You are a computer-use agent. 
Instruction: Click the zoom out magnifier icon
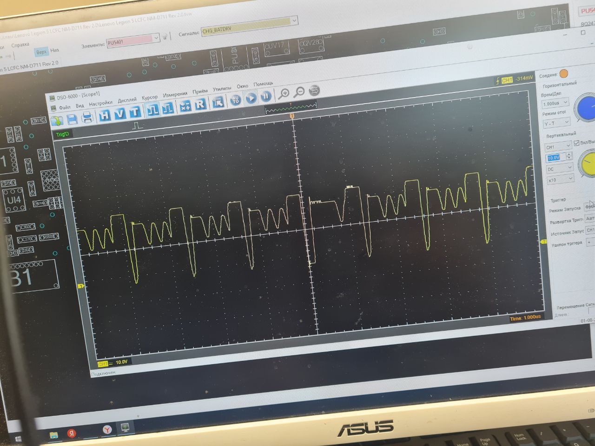tap(299, 92)
